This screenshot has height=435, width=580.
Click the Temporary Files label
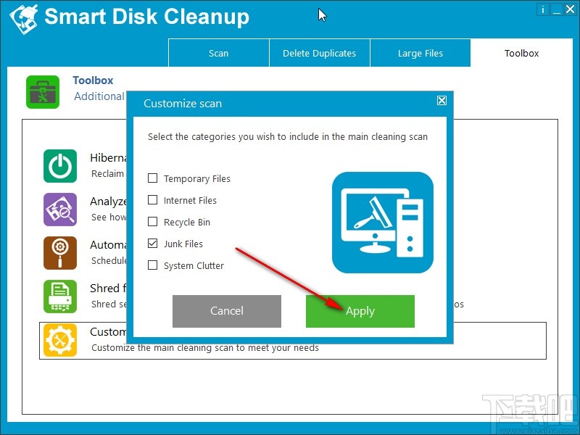197,178
